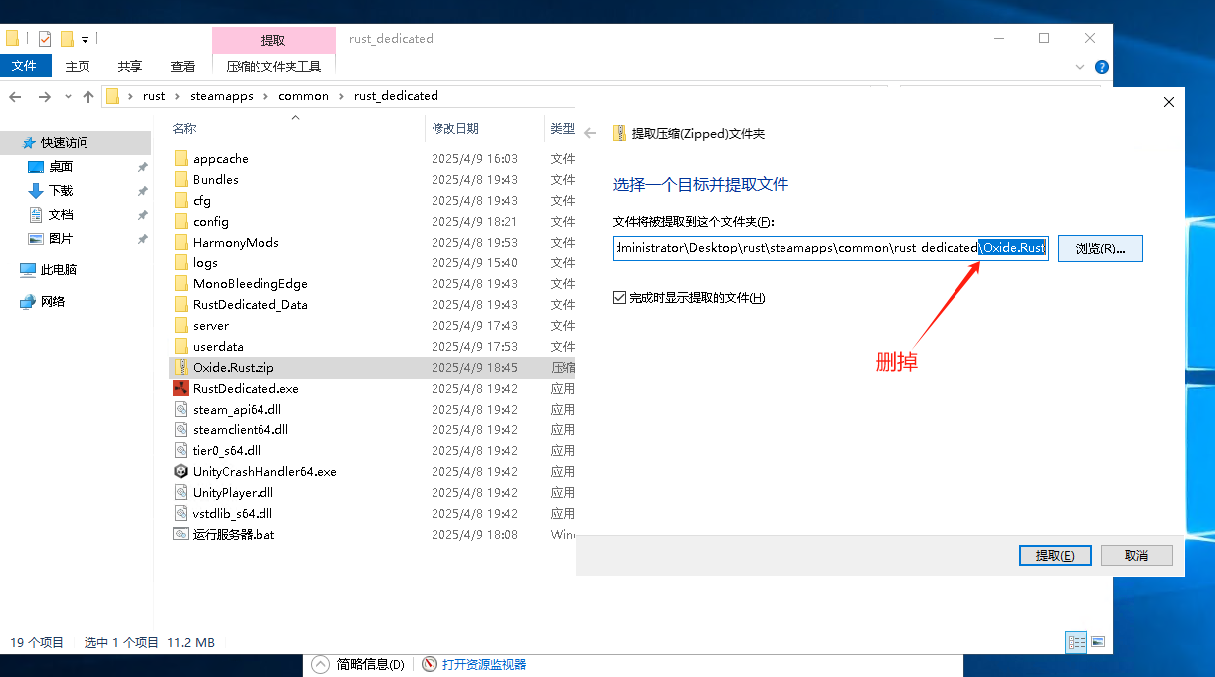Open 图片 in Quick Access
This screenshot has width=1215, height=677.
point(61,239)
